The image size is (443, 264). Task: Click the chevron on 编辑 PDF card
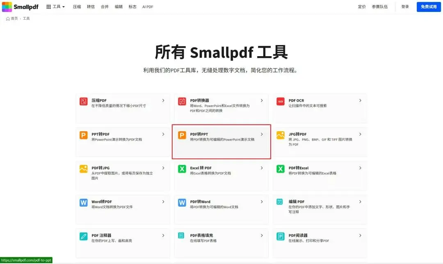point(360,202)
